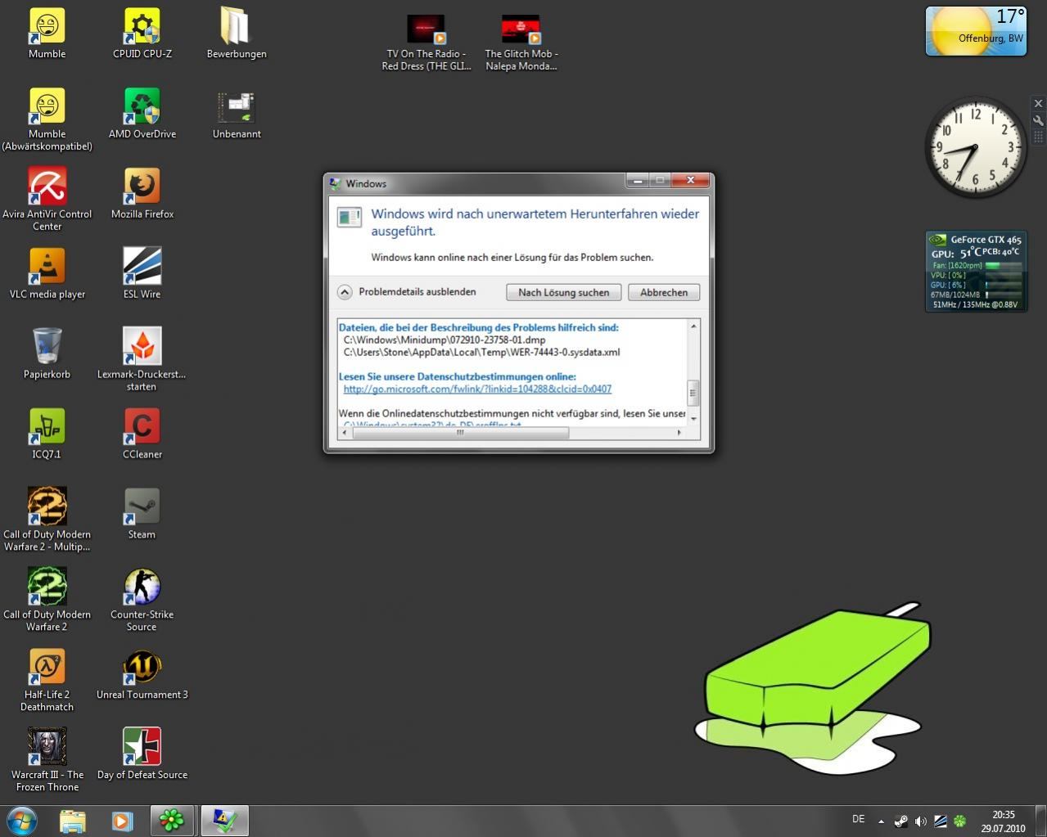Collapse Problemdetails ausblenden expander
The image size is (1047, 837).
345,292
